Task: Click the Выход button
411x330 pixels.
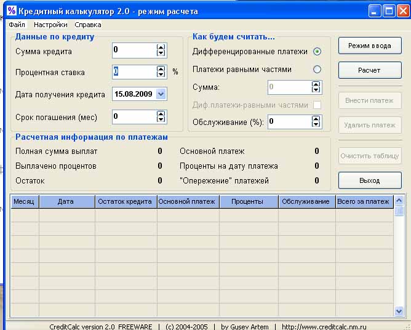Action: pos(369,180)
